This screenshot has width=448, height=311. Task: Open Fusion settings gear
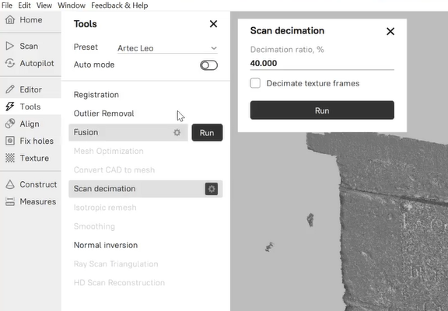pyautogui.click(x=177, y=132)
